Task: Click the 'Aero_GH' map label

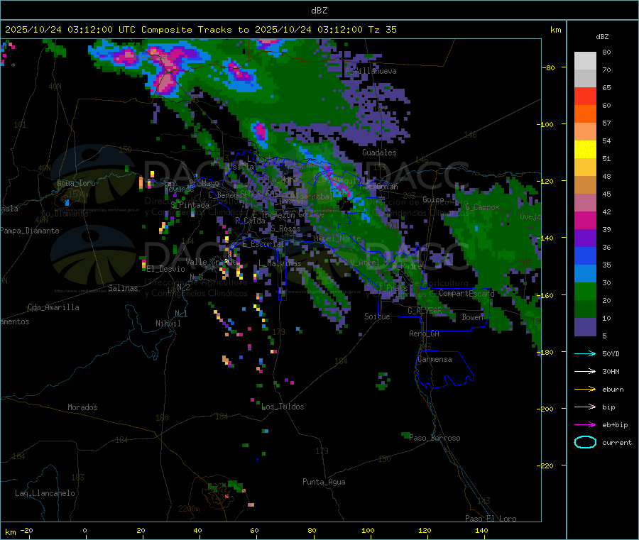Action: [425, 334]
